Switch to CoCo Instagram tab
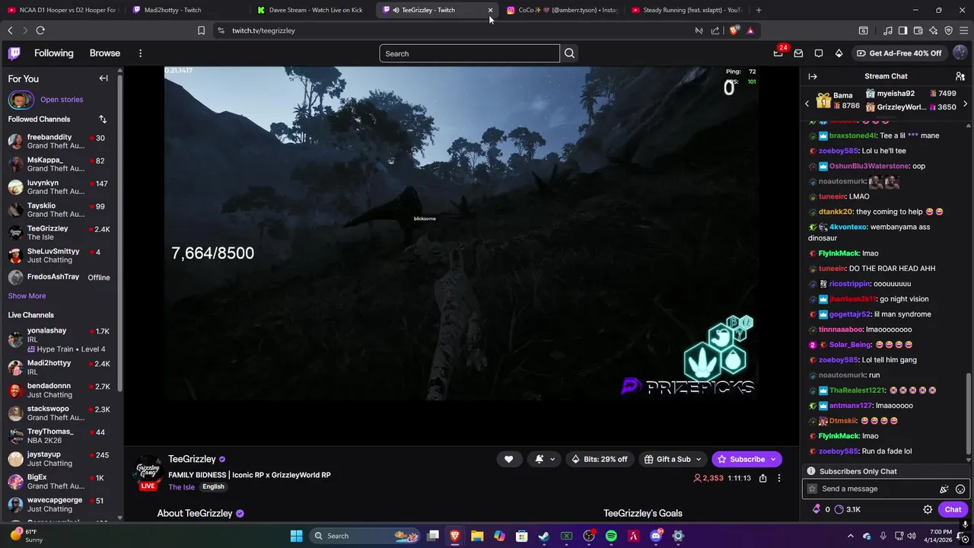Viewport: 974px width, 548px height. pos(562,10)
